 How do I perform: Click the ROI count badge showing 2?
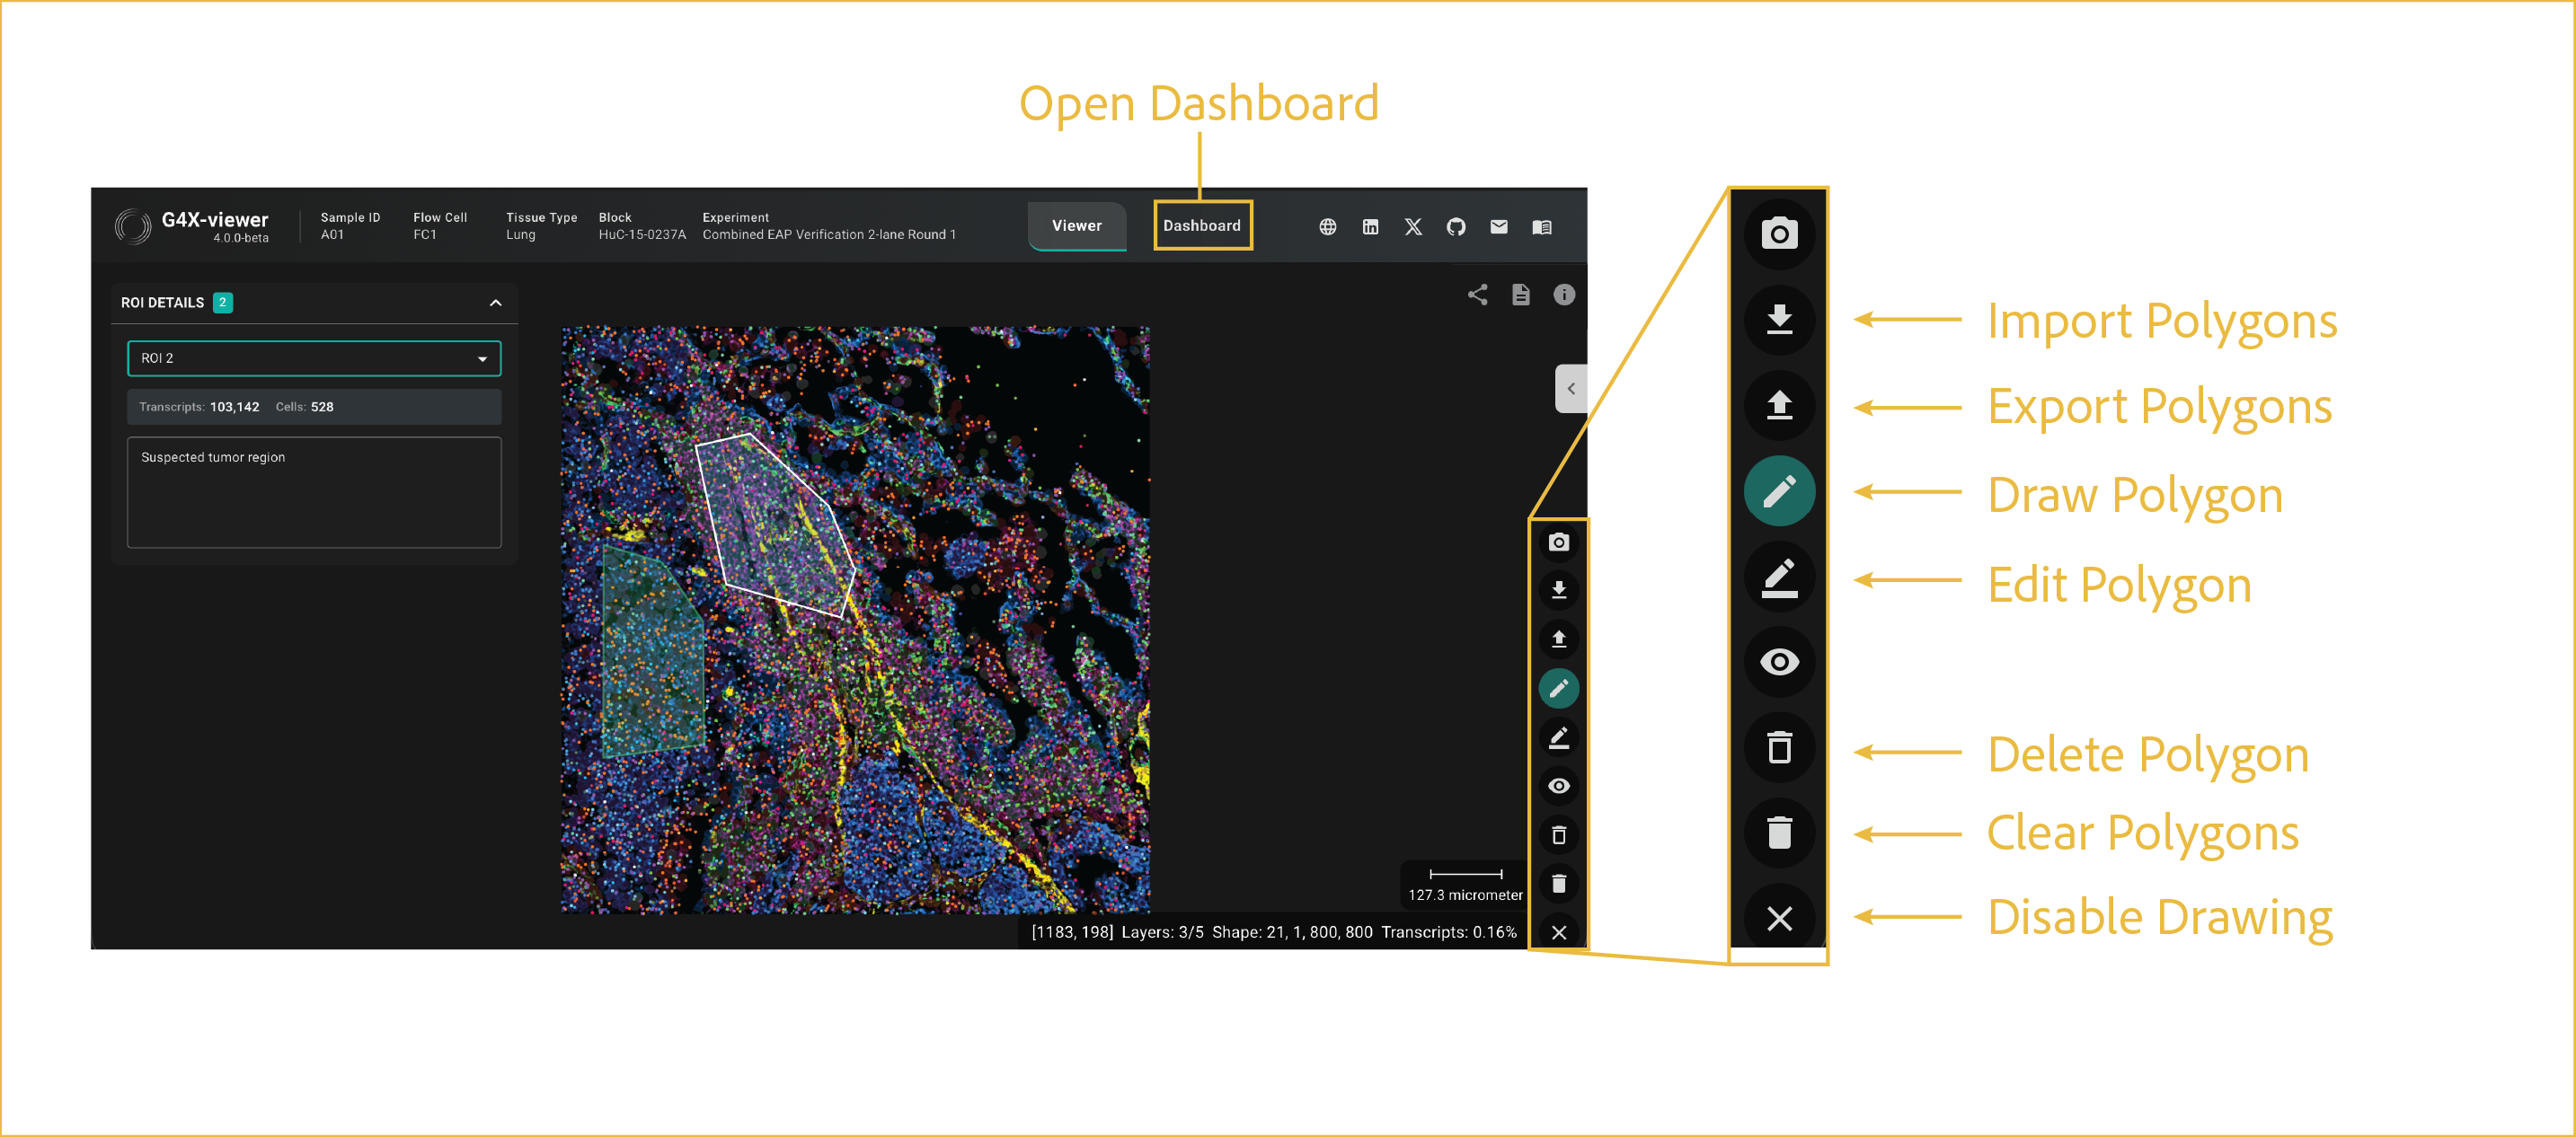pos(223,303)
